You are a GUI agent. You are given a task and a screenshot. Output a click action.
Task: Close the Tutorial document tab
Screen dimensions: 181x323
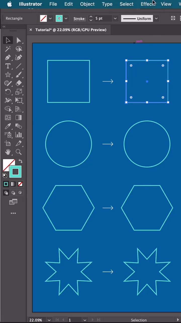point(31,30)
